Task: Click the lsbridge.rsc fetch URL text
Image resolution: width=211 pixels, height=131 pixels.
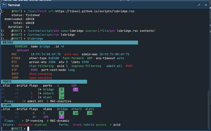Action: (95, 11)
